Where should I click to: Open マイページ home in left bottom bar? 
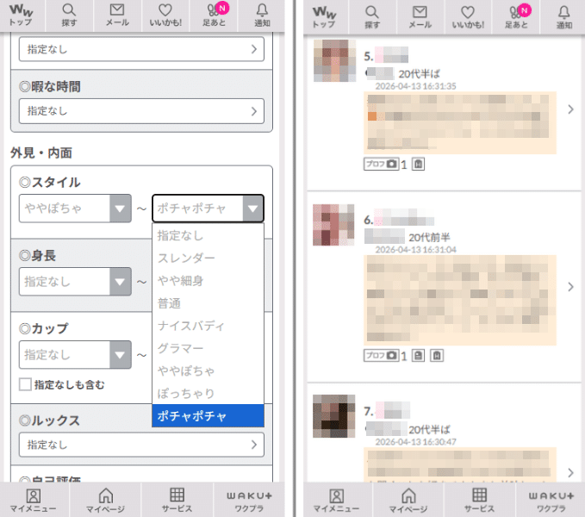pyautogui.click(x=106, y=500)
